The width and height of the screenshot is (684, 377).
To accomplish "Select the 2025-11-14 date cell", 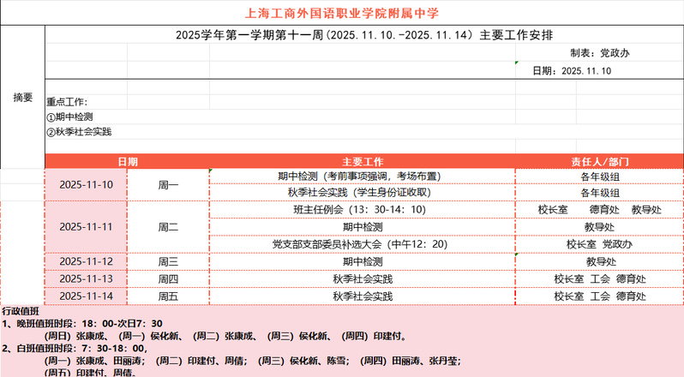I will click(86, 296).
